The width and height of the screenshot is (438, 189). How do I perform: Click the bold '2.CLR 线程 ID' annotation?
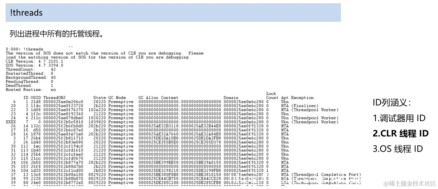click(x=401, y=134)
